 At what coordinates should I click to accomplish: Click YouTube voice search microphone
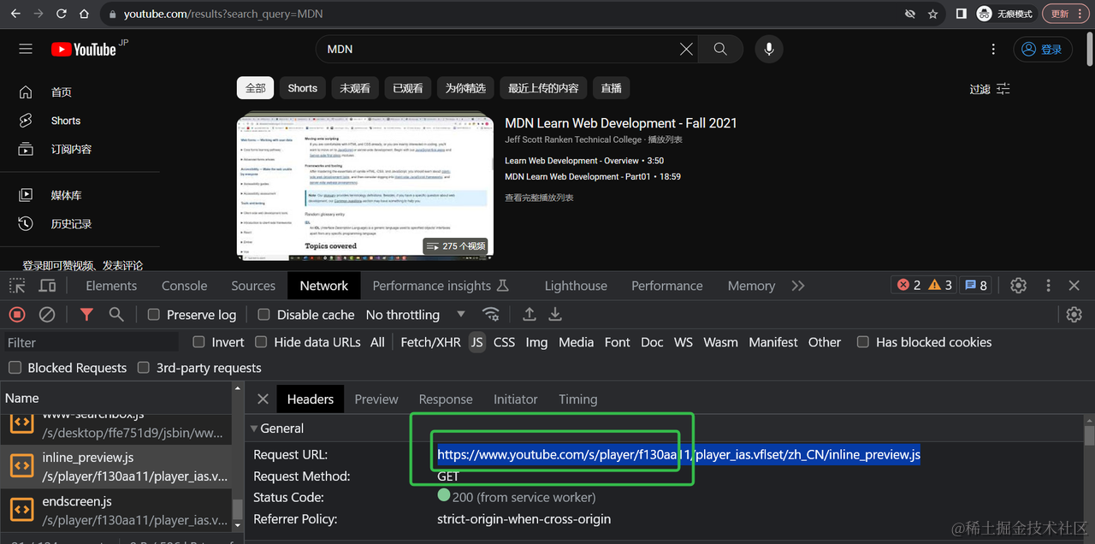point(769,50)
